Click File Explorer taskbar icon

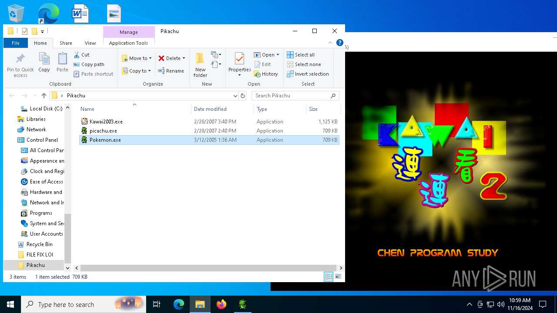200,304
